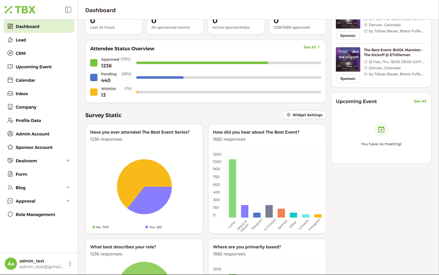Click THE KICKOFF event thumbnail
This screenshot has width=439, height=275.
click(x=348, y=59)
